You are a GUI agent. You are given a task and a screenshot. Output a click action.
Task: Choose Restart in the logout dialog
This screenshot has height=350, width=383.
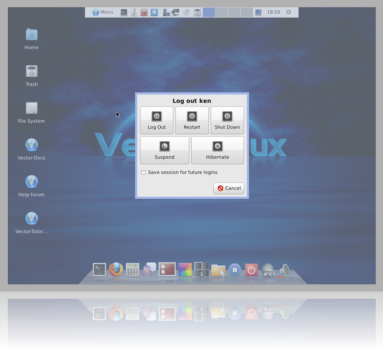[192, 120]
